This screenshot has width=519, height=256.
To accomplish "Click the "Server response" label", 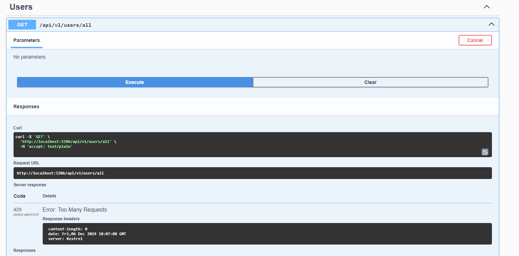I will click(x=30, y=185).
